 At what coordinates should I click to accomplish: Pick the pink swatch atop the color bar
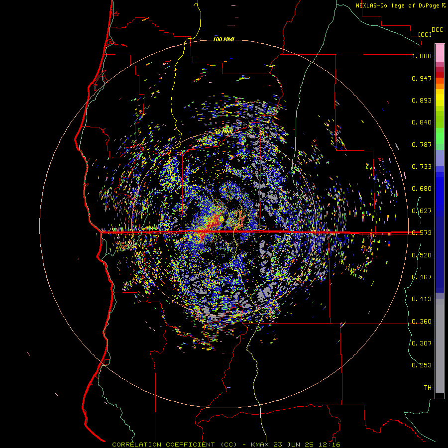pyautogui.click(x=440, y=53)
